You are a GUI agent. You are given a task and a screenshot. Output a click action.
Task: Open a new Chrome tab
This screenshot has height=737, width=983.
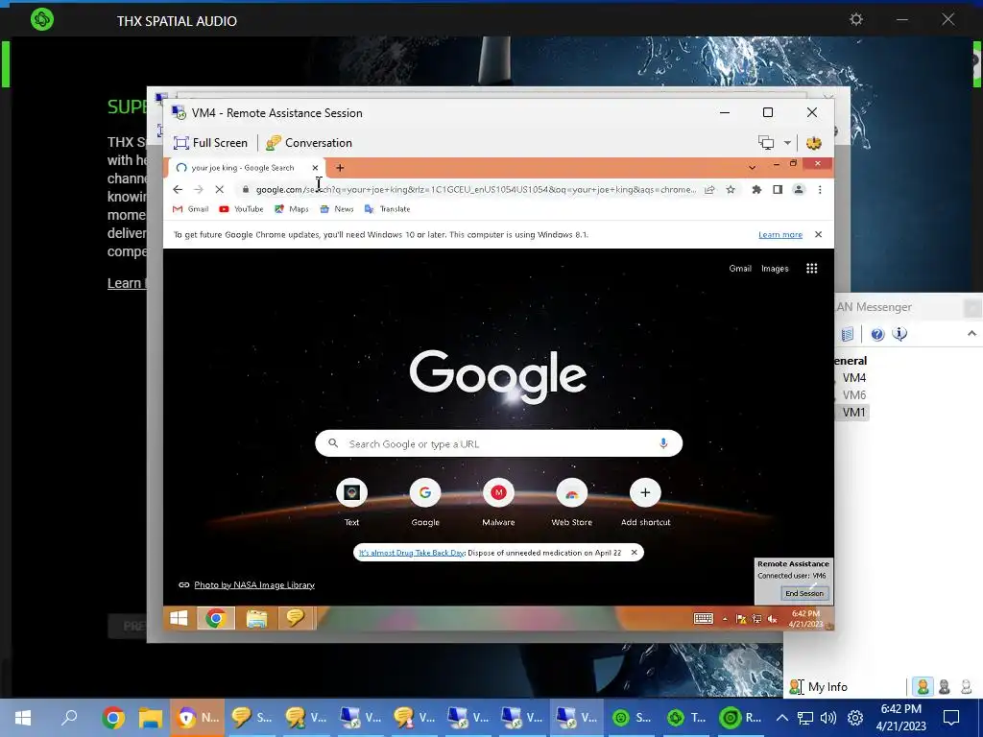(x=340, y=168)
